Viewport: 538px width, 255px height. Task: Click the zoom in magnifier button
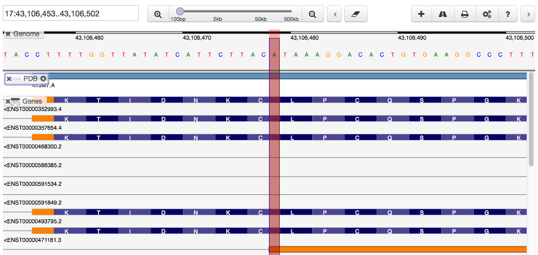point(158,14)
